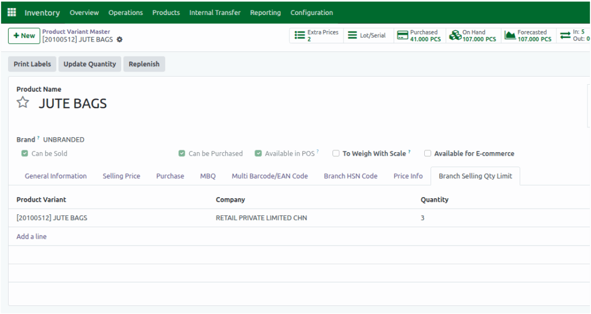Click Purchased 41.000 PCS value
Image resolution: width=591 pixels, height=314 pixels.
click(x=425, y=39)
